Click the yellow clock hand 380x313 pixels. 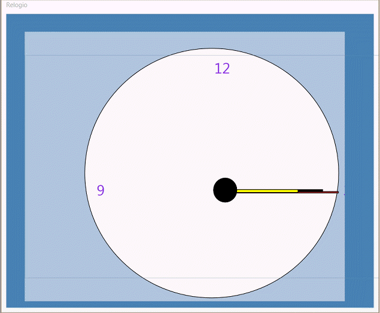(x=267, y=191)
